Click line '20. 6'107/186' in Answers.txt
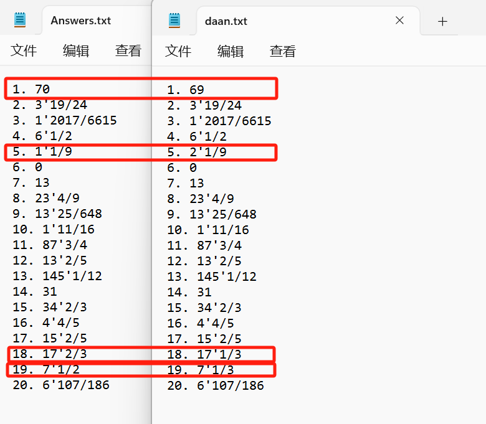Viewport: 486px width, 424px height. coord(61,385)
